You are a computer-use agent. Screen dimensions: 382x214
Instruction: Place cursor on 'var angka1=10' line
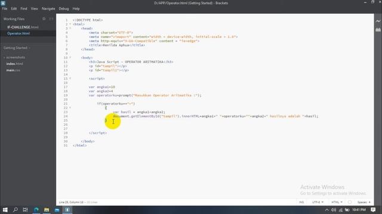[101, 87]
